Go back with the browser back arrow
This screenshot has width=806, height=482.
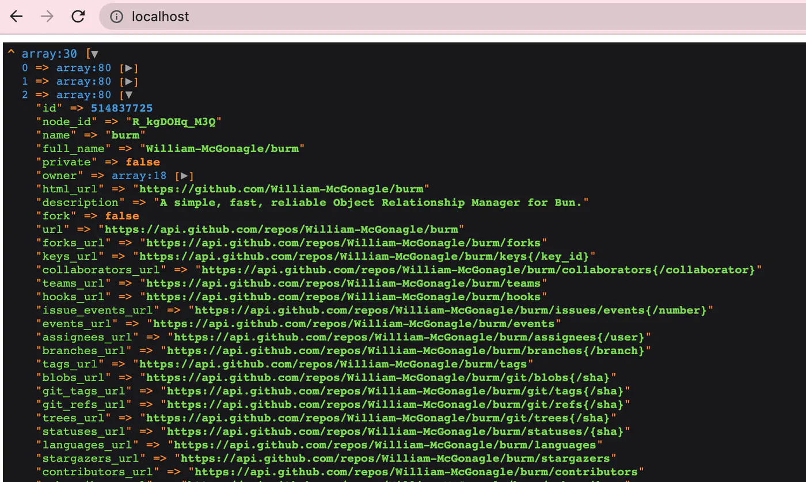point(16,17)
